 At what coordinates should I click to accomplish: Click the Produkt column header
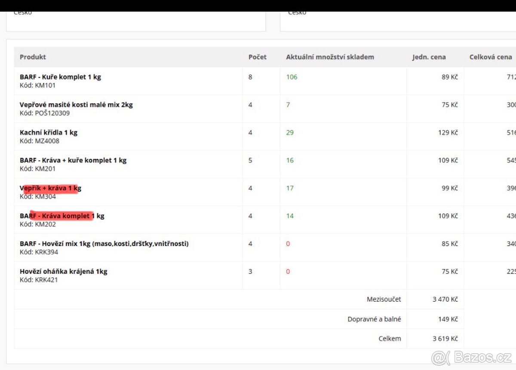tap(33, 57)
